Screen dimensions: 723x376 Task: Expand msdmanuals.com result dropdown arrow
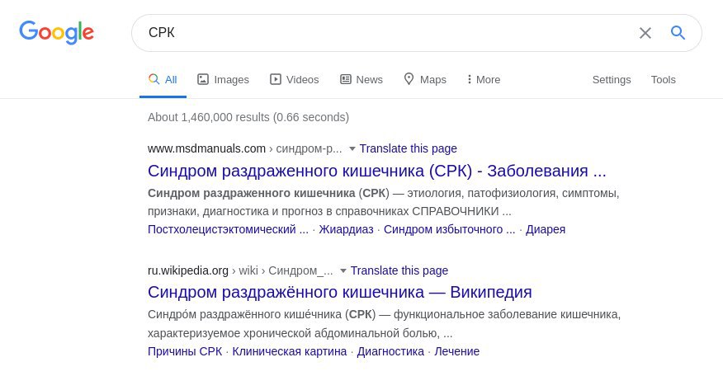click(x=352, y=149)
